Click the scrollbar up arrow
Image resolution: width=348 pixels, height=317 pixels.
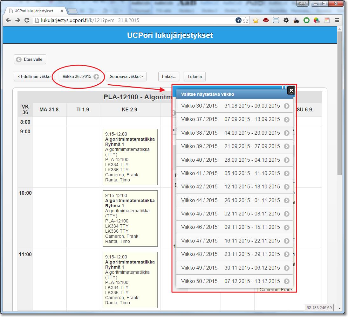[x=339, y=29]
